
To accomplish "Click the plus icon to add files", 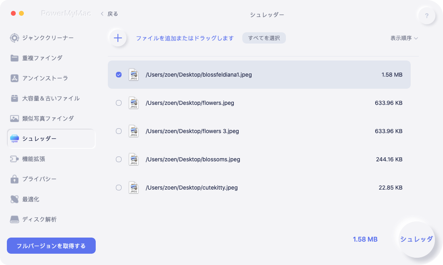I will [118, 38].
